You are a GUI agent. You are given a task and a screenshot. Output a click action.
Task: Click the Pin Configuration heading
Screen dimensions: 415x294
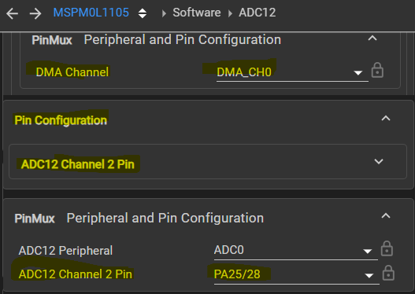click(61, 120)
